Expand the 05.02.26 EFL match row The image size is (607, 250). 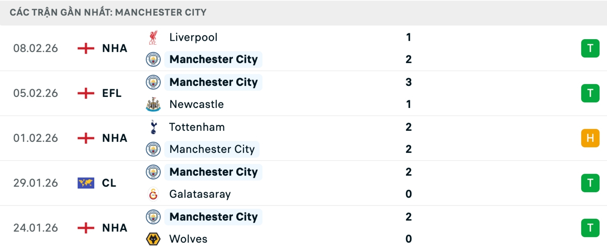[303, 93]
